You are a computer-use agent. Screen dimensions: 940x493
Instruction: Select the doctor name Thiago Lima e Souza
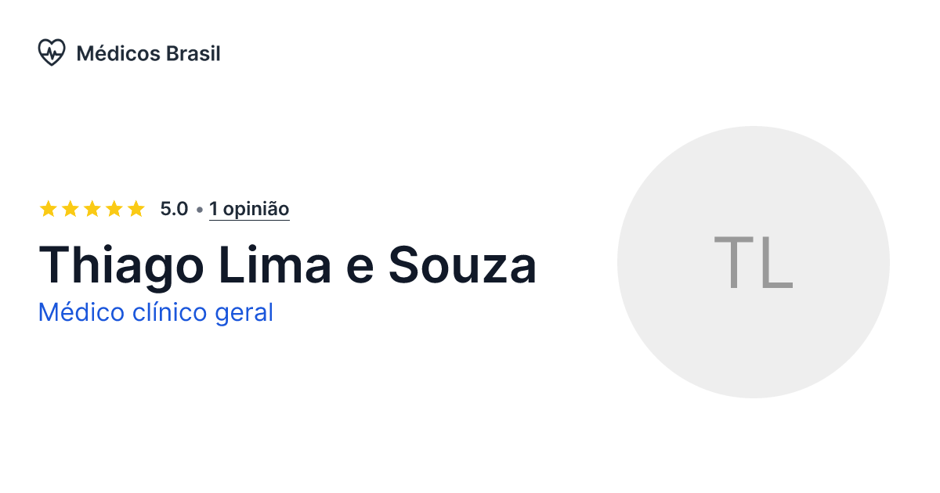(287, 265)
